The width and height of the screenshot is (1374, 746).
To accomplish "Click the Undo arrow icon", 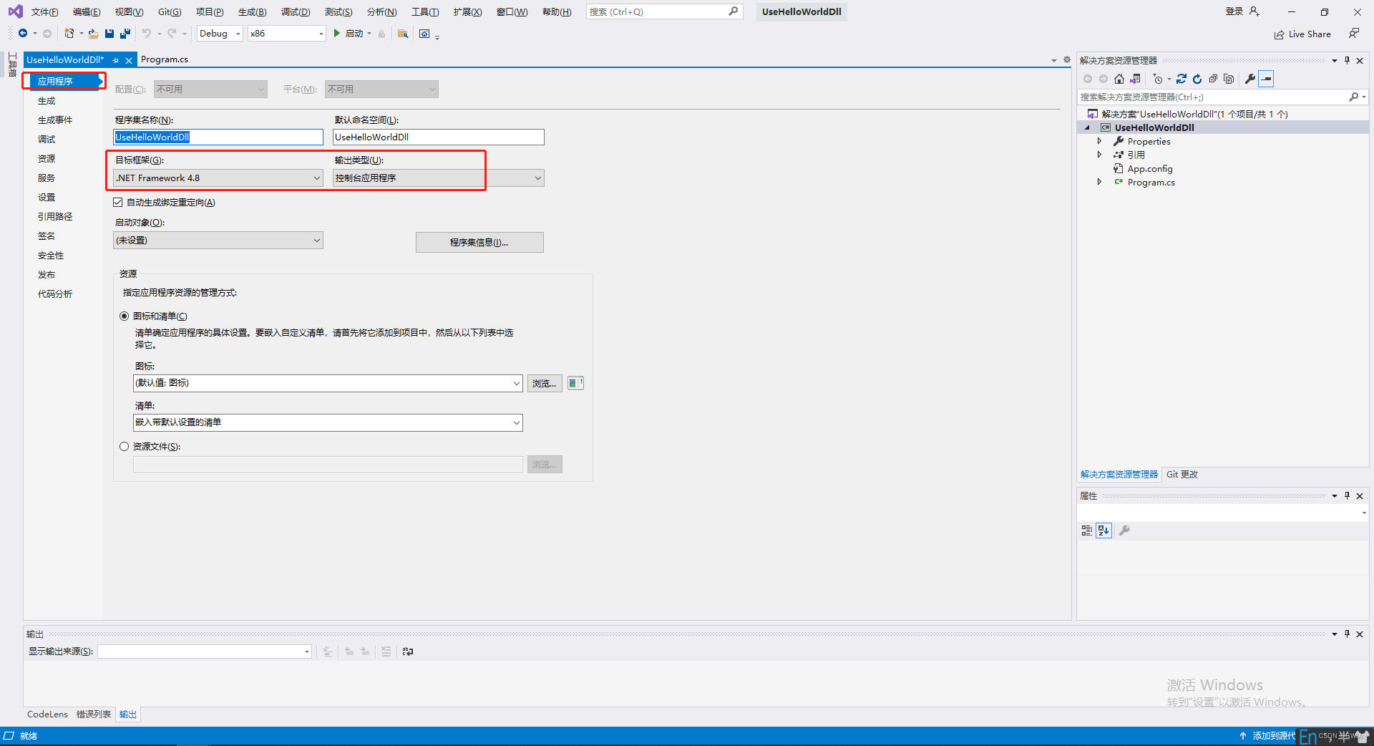I will [147, 34].
